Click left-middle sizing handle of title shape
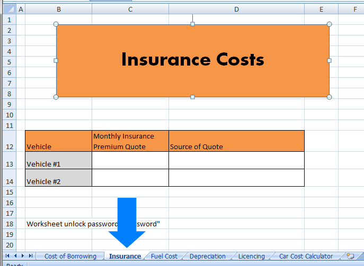Image resolution: width=364 pixels, height=266 pixels. tap(56, 60)
